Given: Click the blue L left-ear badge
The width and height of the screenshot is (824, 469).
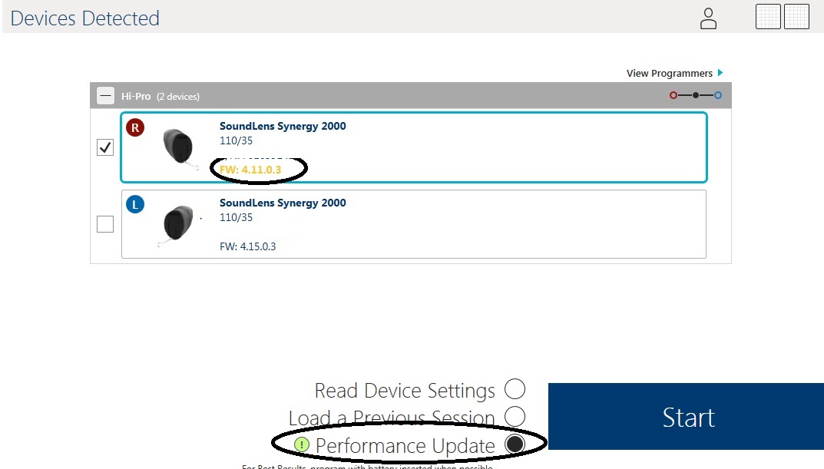Looking at the screenshot, I should pyautogui.click(x=135, y=204).
